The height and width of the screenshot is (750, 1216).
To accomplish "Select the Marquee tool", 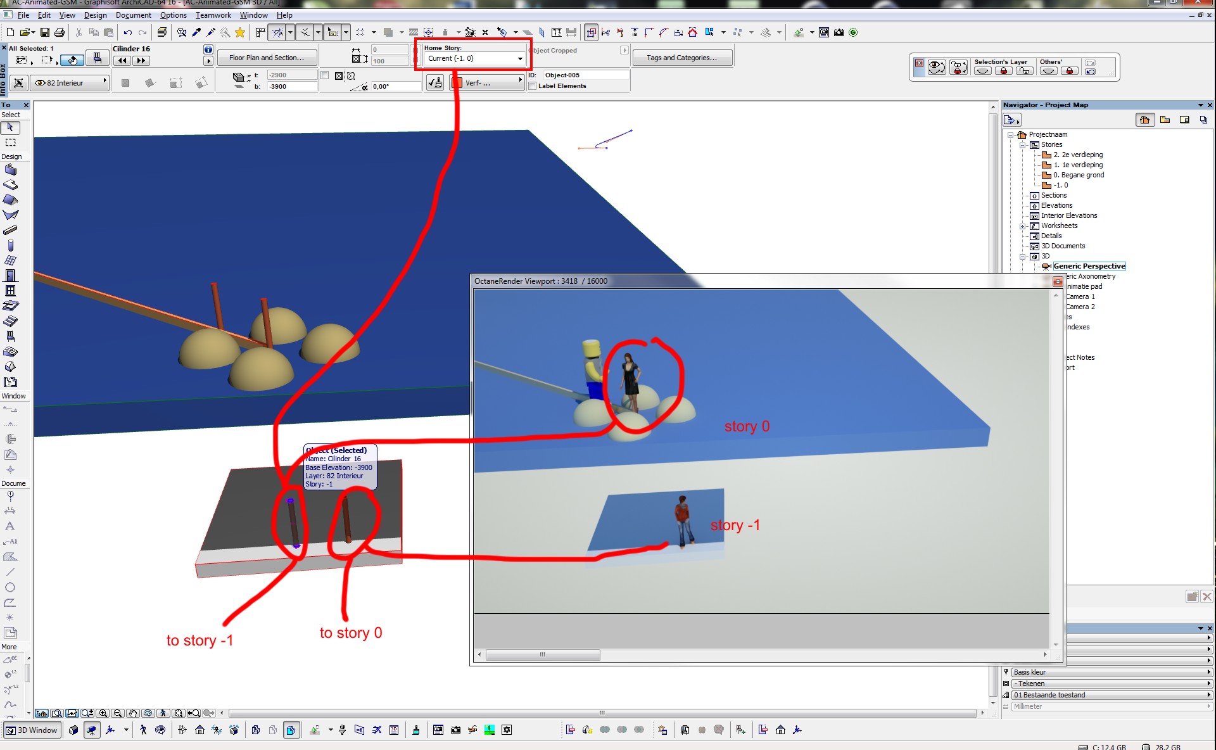I will tap(10, 143).
